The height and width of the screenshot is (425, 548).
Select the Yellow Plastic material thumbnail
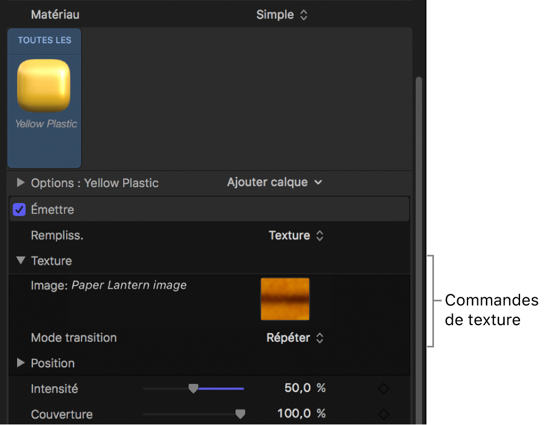click(44, 86)
